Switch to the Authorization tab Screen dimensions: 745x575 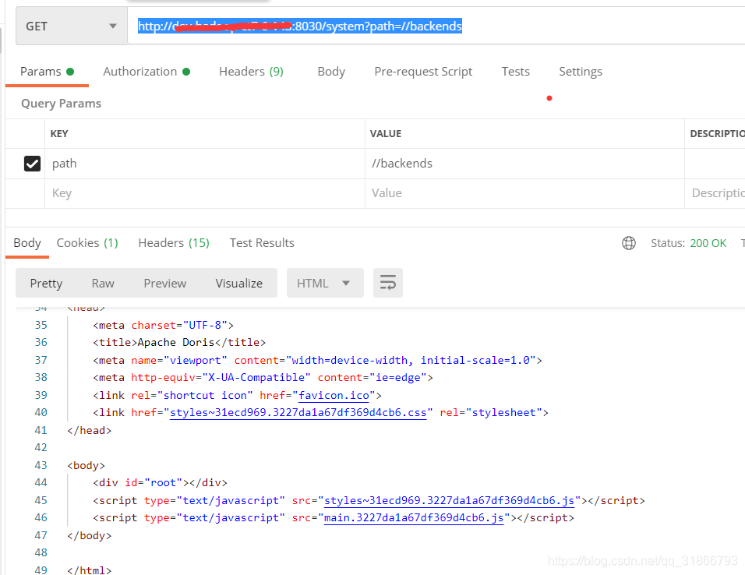point(140,71)
